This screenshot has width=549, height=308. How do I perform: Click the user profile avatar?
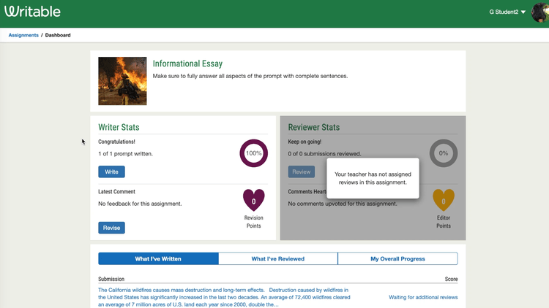[540, 12]
